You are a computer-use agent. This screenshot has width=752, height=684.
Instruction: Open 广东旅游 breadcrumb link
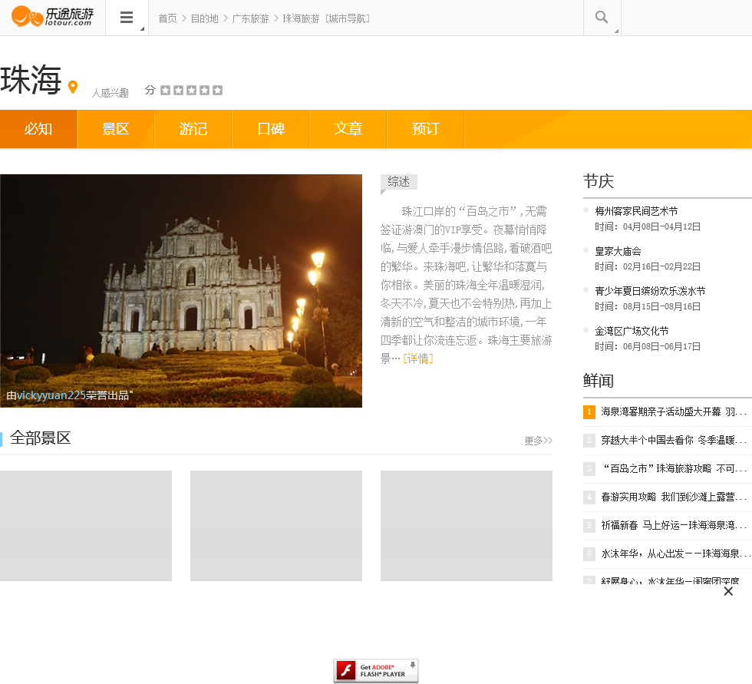click(x=250, y=18)
